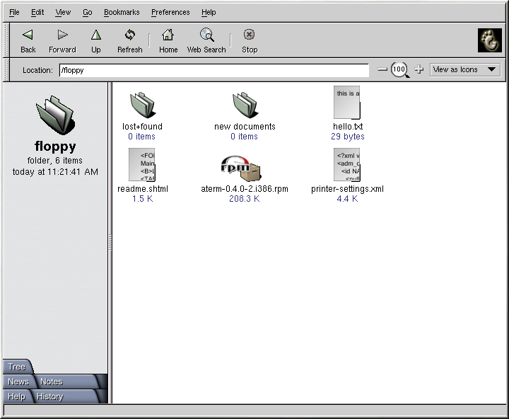Image resolution: width=509 pixels, height=419 pixels.
Task: Click the Location text field
Action: [213, 70]
